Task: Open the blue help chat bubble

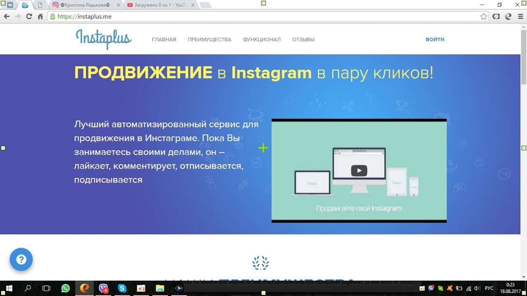Action: [x=21, y=259]
